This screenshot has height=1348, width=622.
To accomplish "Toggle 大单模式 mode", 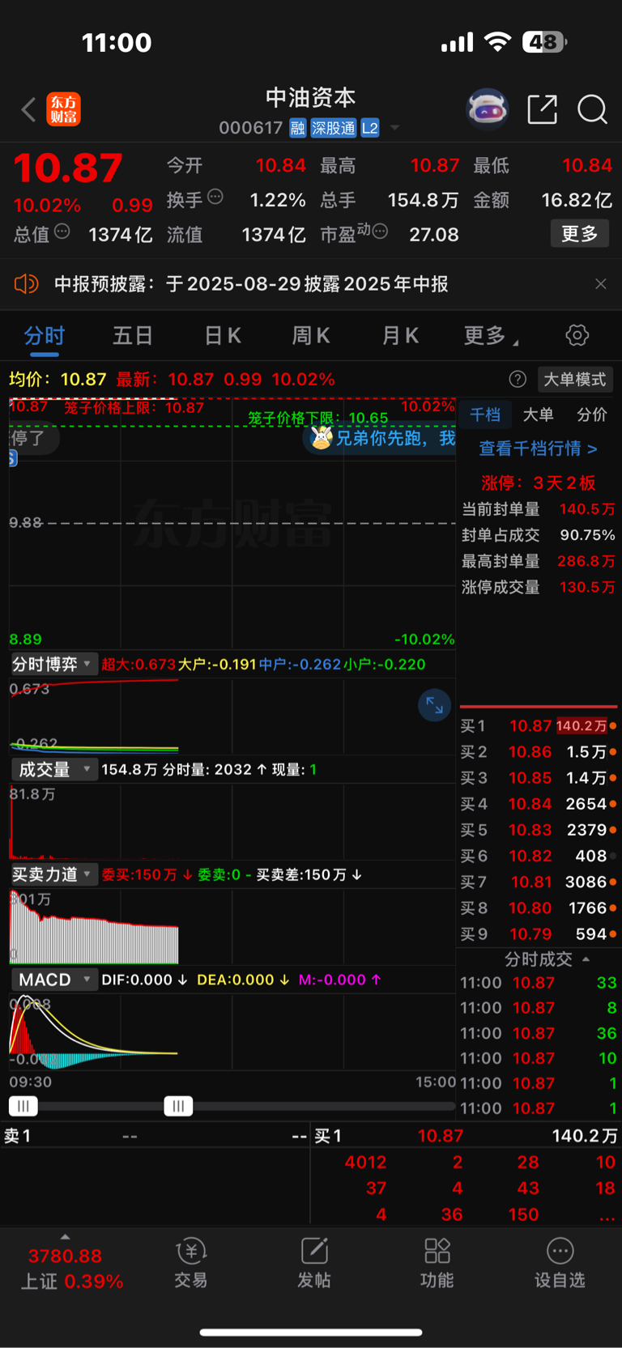I will (x=574, y=379).
